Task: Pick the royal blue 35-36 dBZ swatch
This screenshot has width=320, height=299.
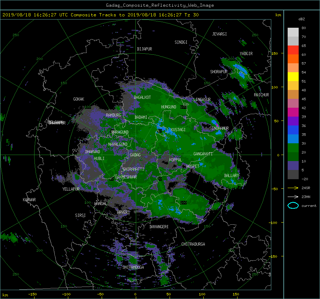Action: (x=293, y=130)
